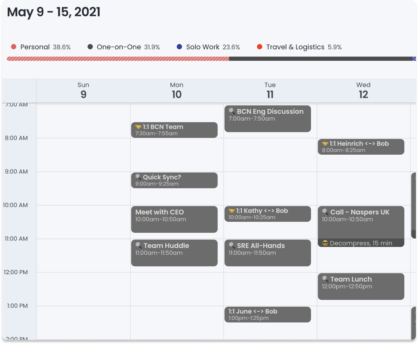Open the 1:1 June <-> Bob event
This screenshot has height=344, width=418.
pyautogui.click(x=268, y=314)
